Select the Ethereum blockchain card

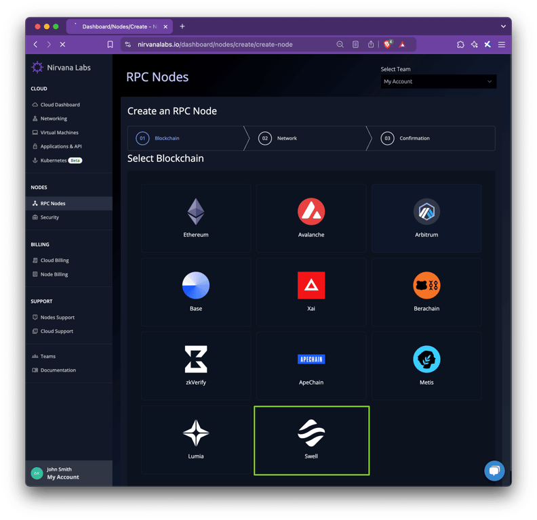tap(195, 218)
